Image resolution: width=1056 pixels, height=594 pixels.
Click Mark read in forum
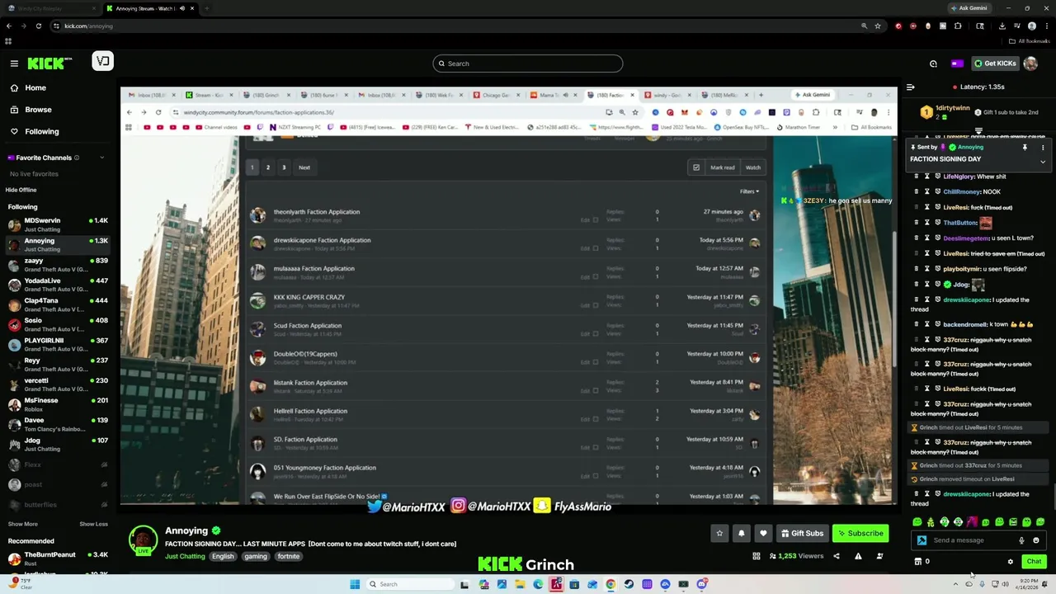722,167
